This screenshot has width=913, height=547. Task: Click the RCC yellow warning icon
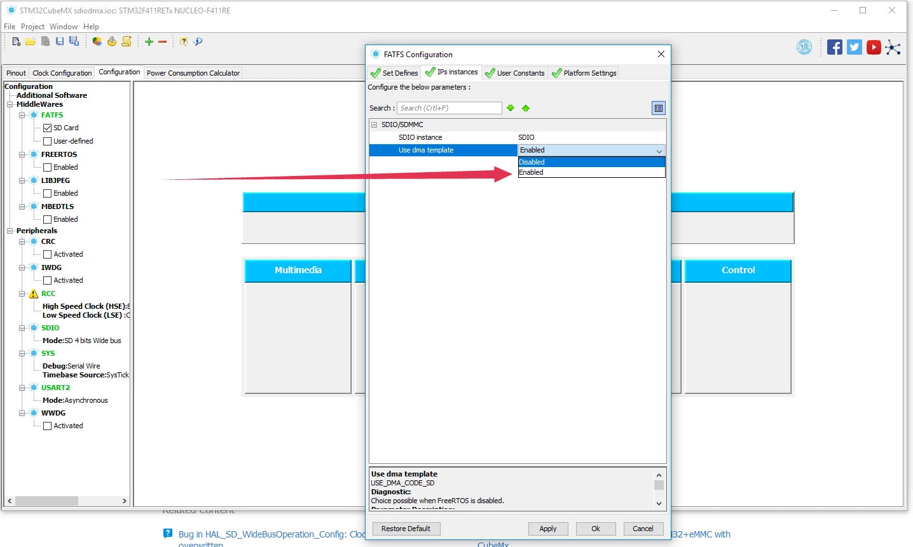point(34,294)
